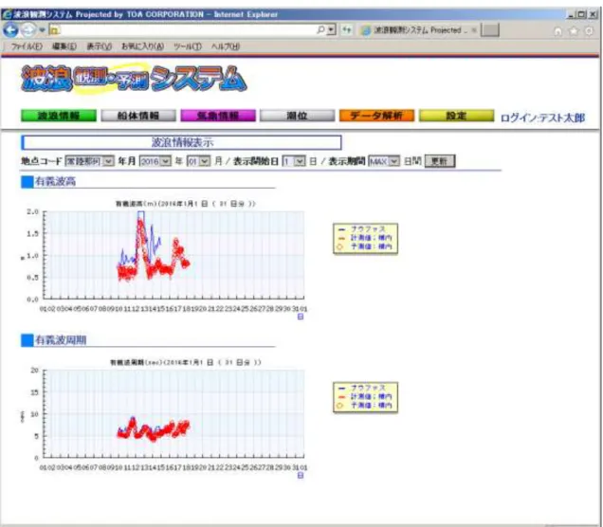
Task: Click the 20 value on wave period axis
Action: pyautogui.click(x=35, y=371)
